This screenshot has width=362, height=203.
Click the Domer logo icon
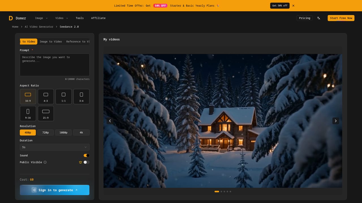[x=11, y=18]
